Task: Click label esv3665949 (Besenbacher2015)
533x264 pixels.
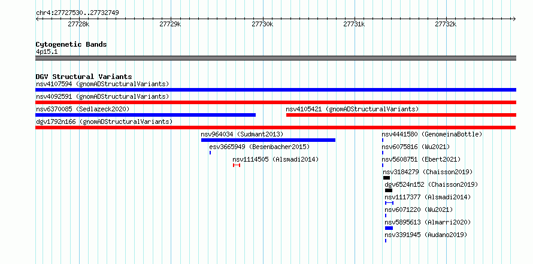Action: pos(259,147)
